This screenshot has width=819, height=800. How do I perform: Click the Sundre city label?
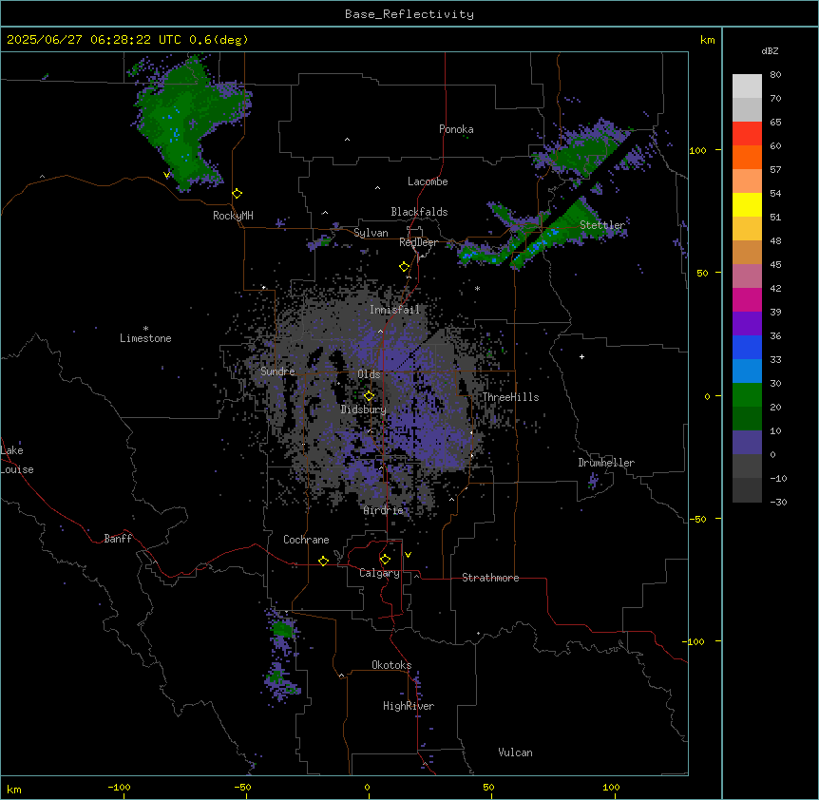[x=277, y=371]
